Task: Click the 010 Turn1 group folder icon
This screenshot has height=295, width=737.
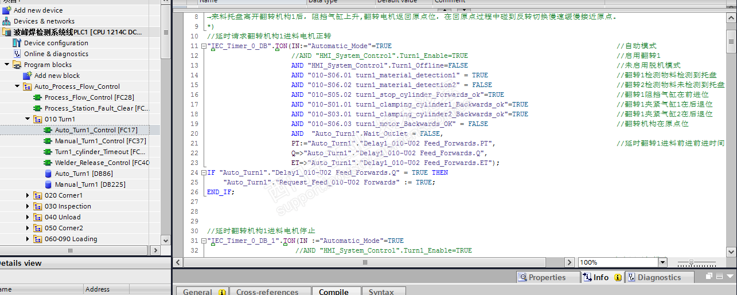Action: (38, 119)
